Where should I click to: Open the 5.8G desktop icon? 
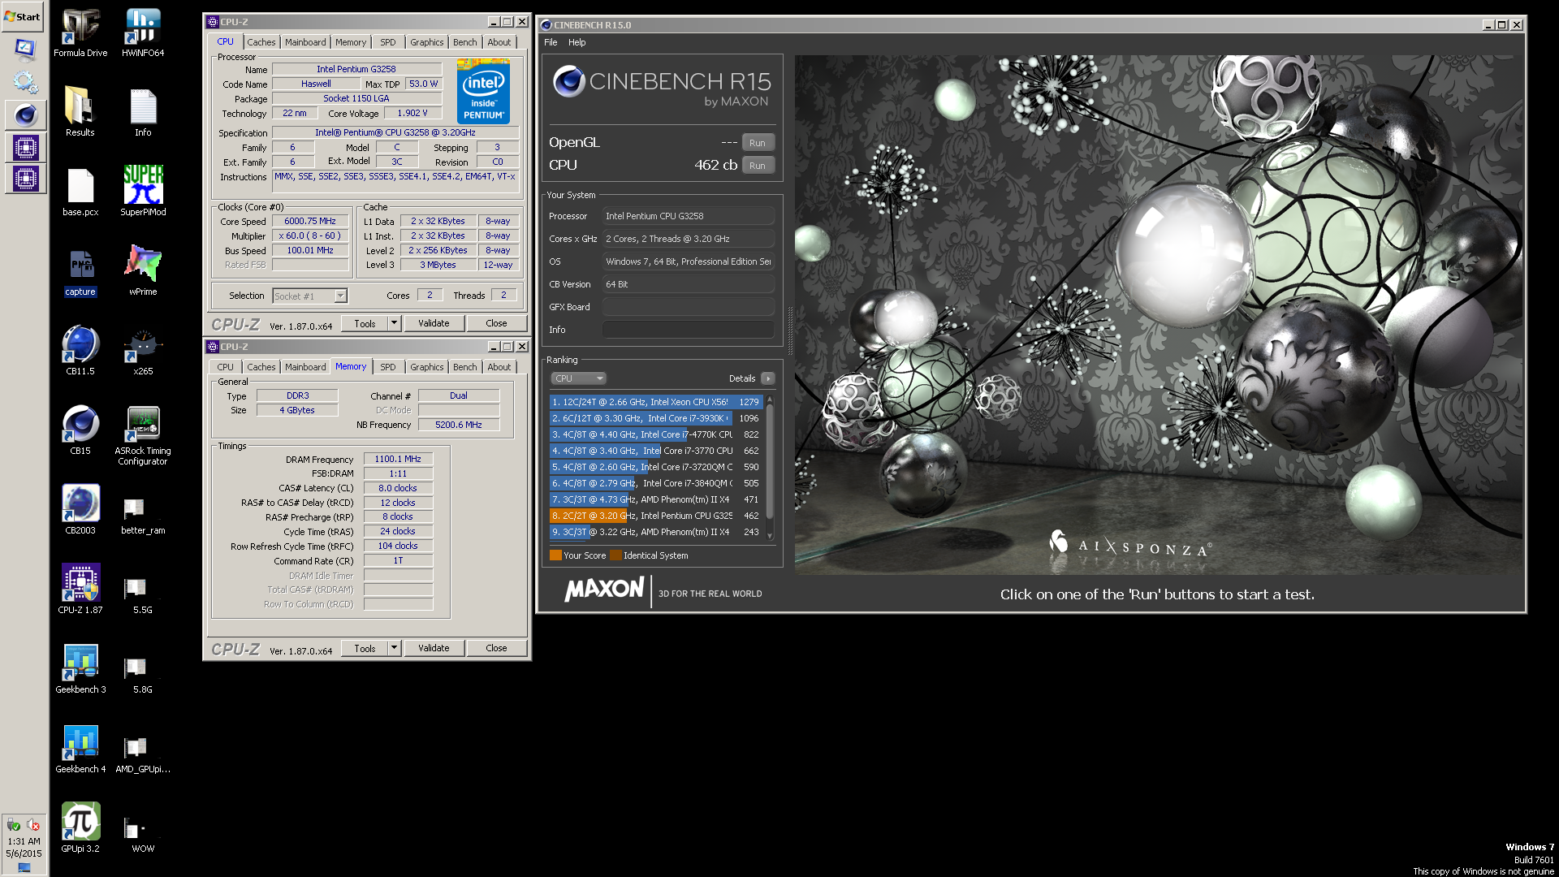(143, 676)
